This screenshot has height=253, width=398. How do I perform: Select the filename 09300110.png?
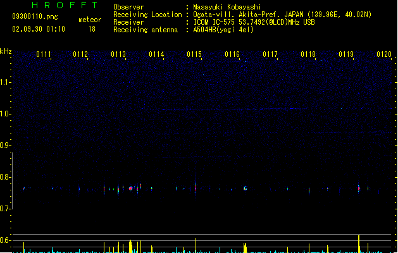[35, 16]
